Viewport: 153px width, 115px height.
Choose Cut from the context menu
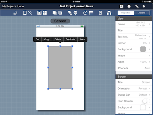(37, 39)
